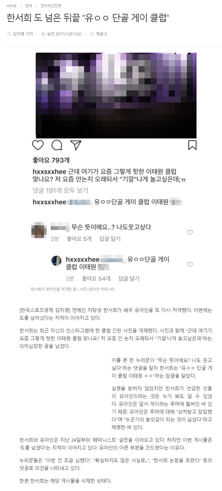Like the comment '무슨 뜻이에요..?' with its heart
This screenshot has width=222, height=491.
[190, 233]
